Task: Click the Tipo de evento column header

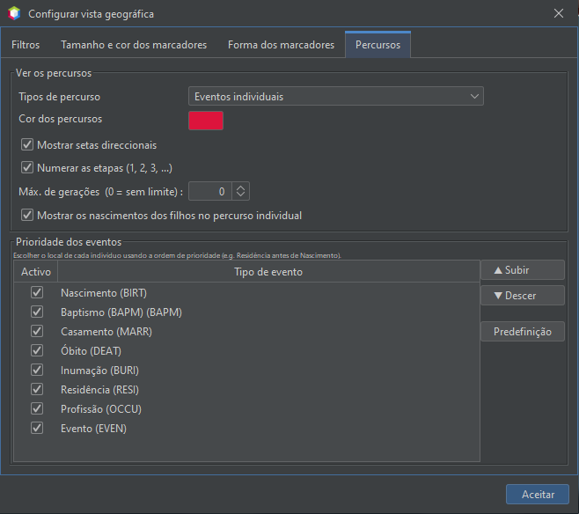Action: point(268,271)
